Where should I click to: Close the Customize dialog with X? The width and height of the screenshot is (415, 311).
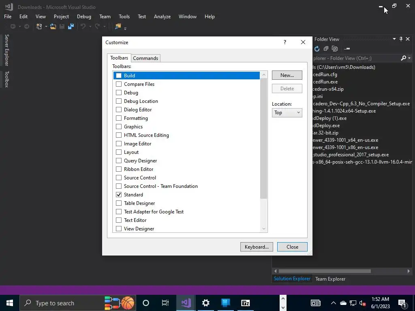pos(303,42)
